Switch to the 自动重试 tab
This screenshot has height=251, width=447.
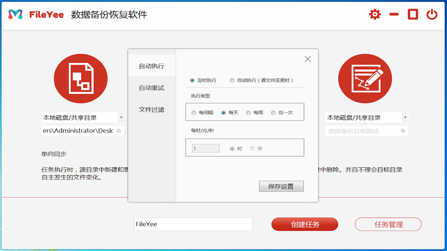pos(152,88)
